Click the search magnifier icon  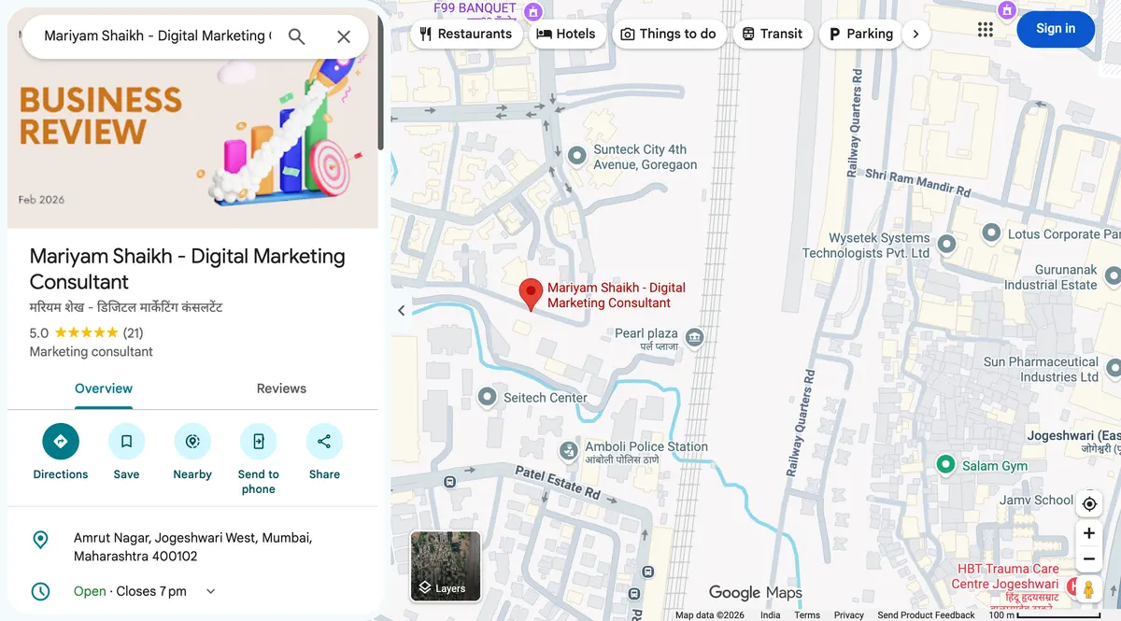click(296, 36)
